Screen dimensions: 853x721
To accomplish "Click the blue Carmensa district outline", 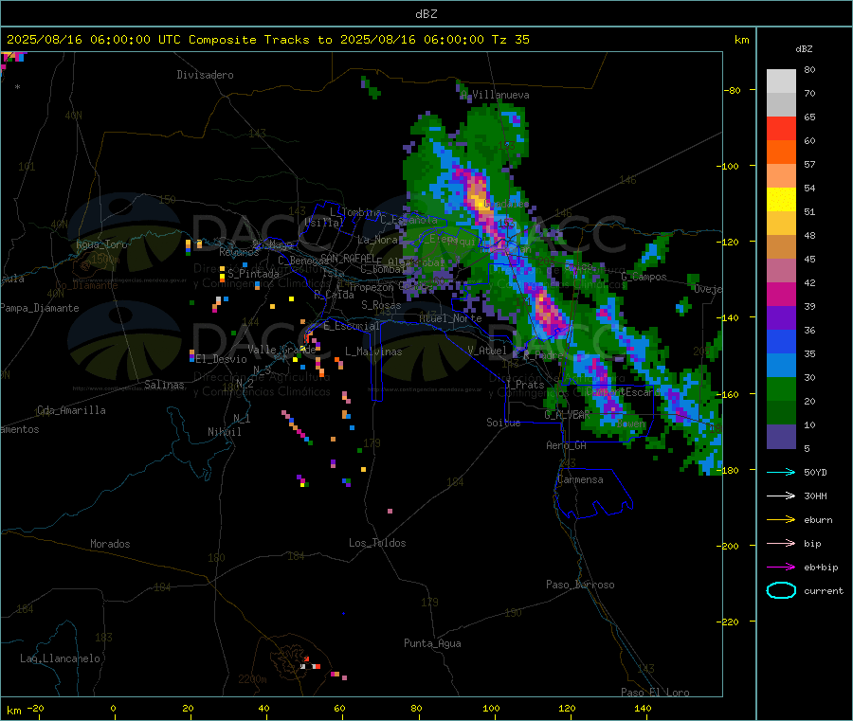I will [594, 493].
